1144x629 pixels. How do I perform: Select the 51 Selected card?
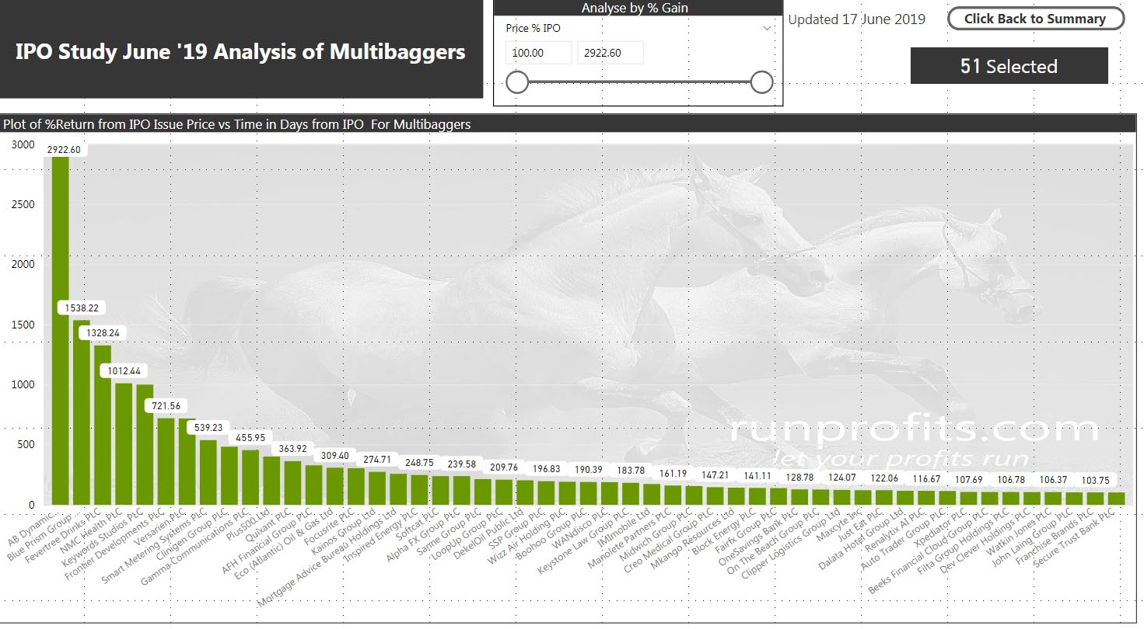(1009, 66)
